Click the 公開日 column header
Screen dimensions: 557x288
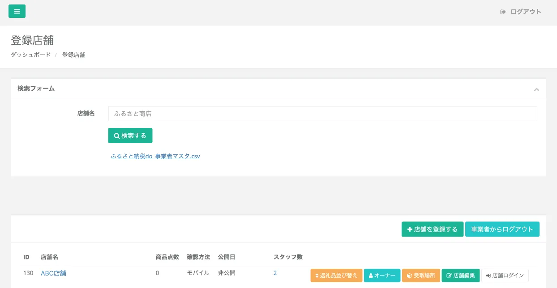click(227, 257)
